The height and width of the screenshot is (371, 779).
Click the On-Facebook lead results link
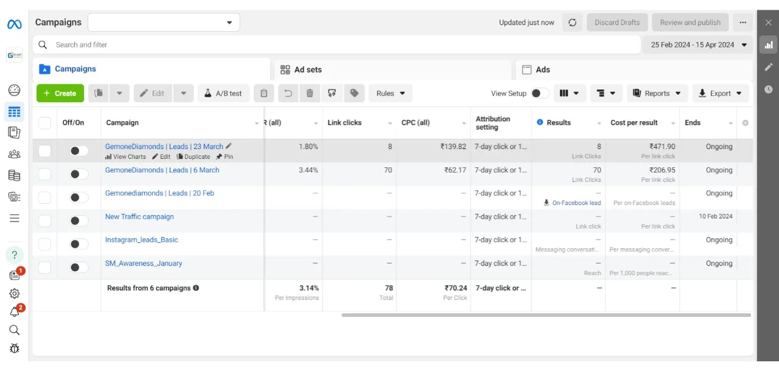click(x=572, y=203)
